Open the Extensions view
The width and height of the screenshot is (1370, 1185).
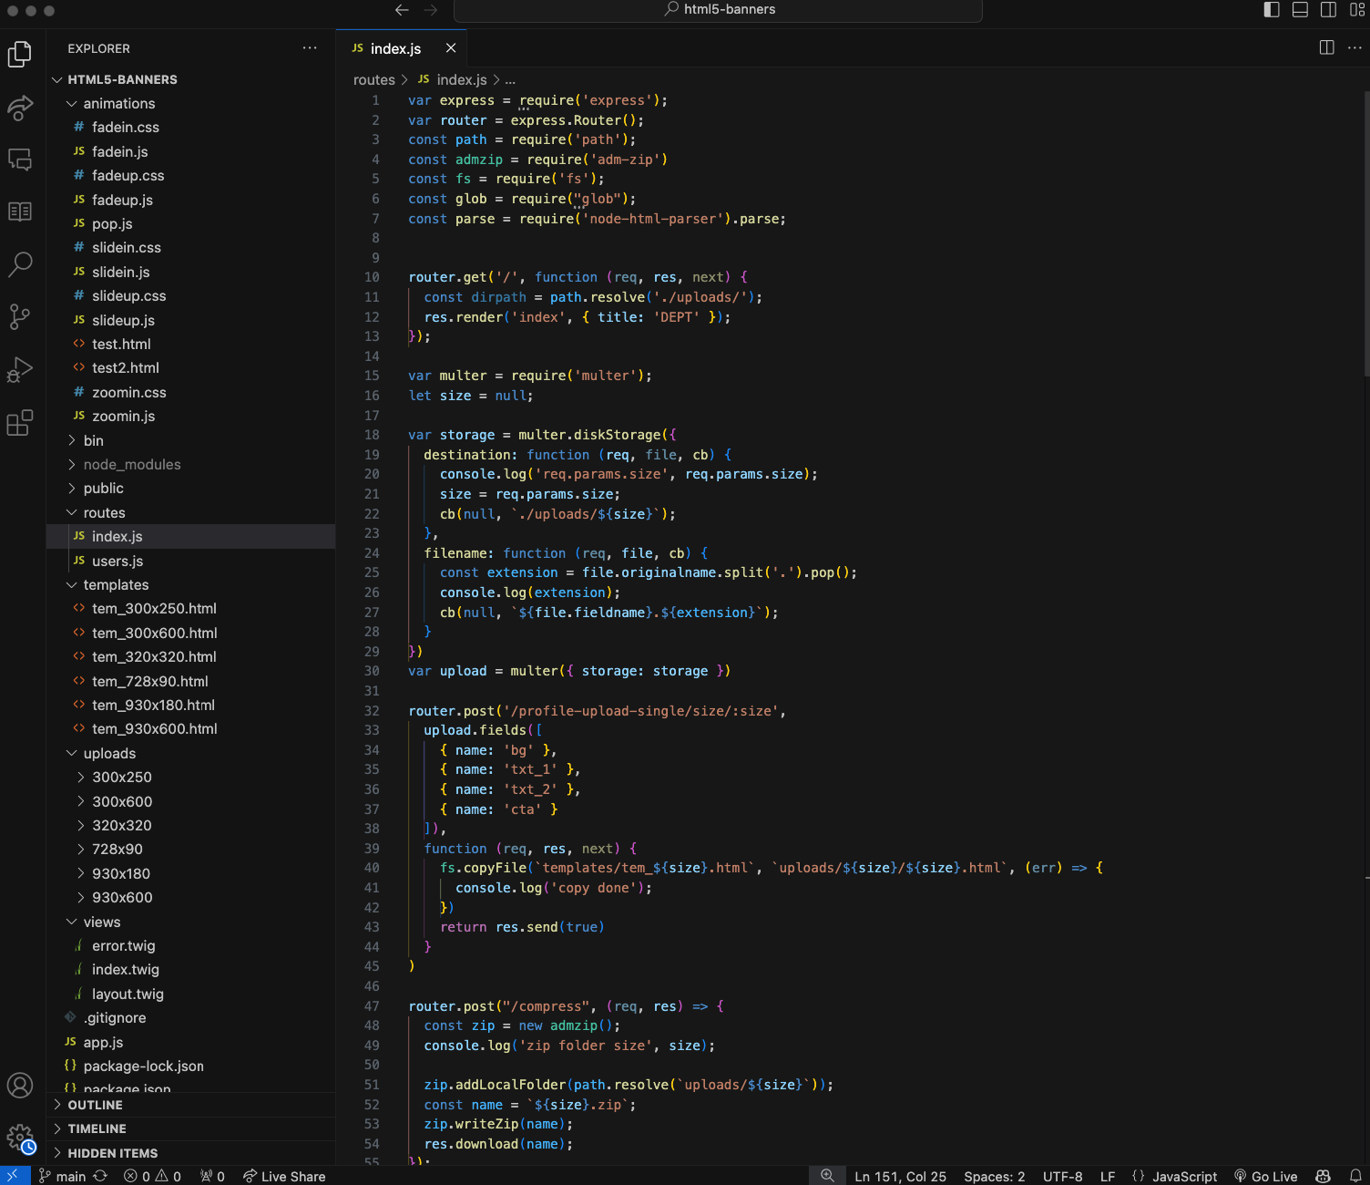[x=20, y=422]
